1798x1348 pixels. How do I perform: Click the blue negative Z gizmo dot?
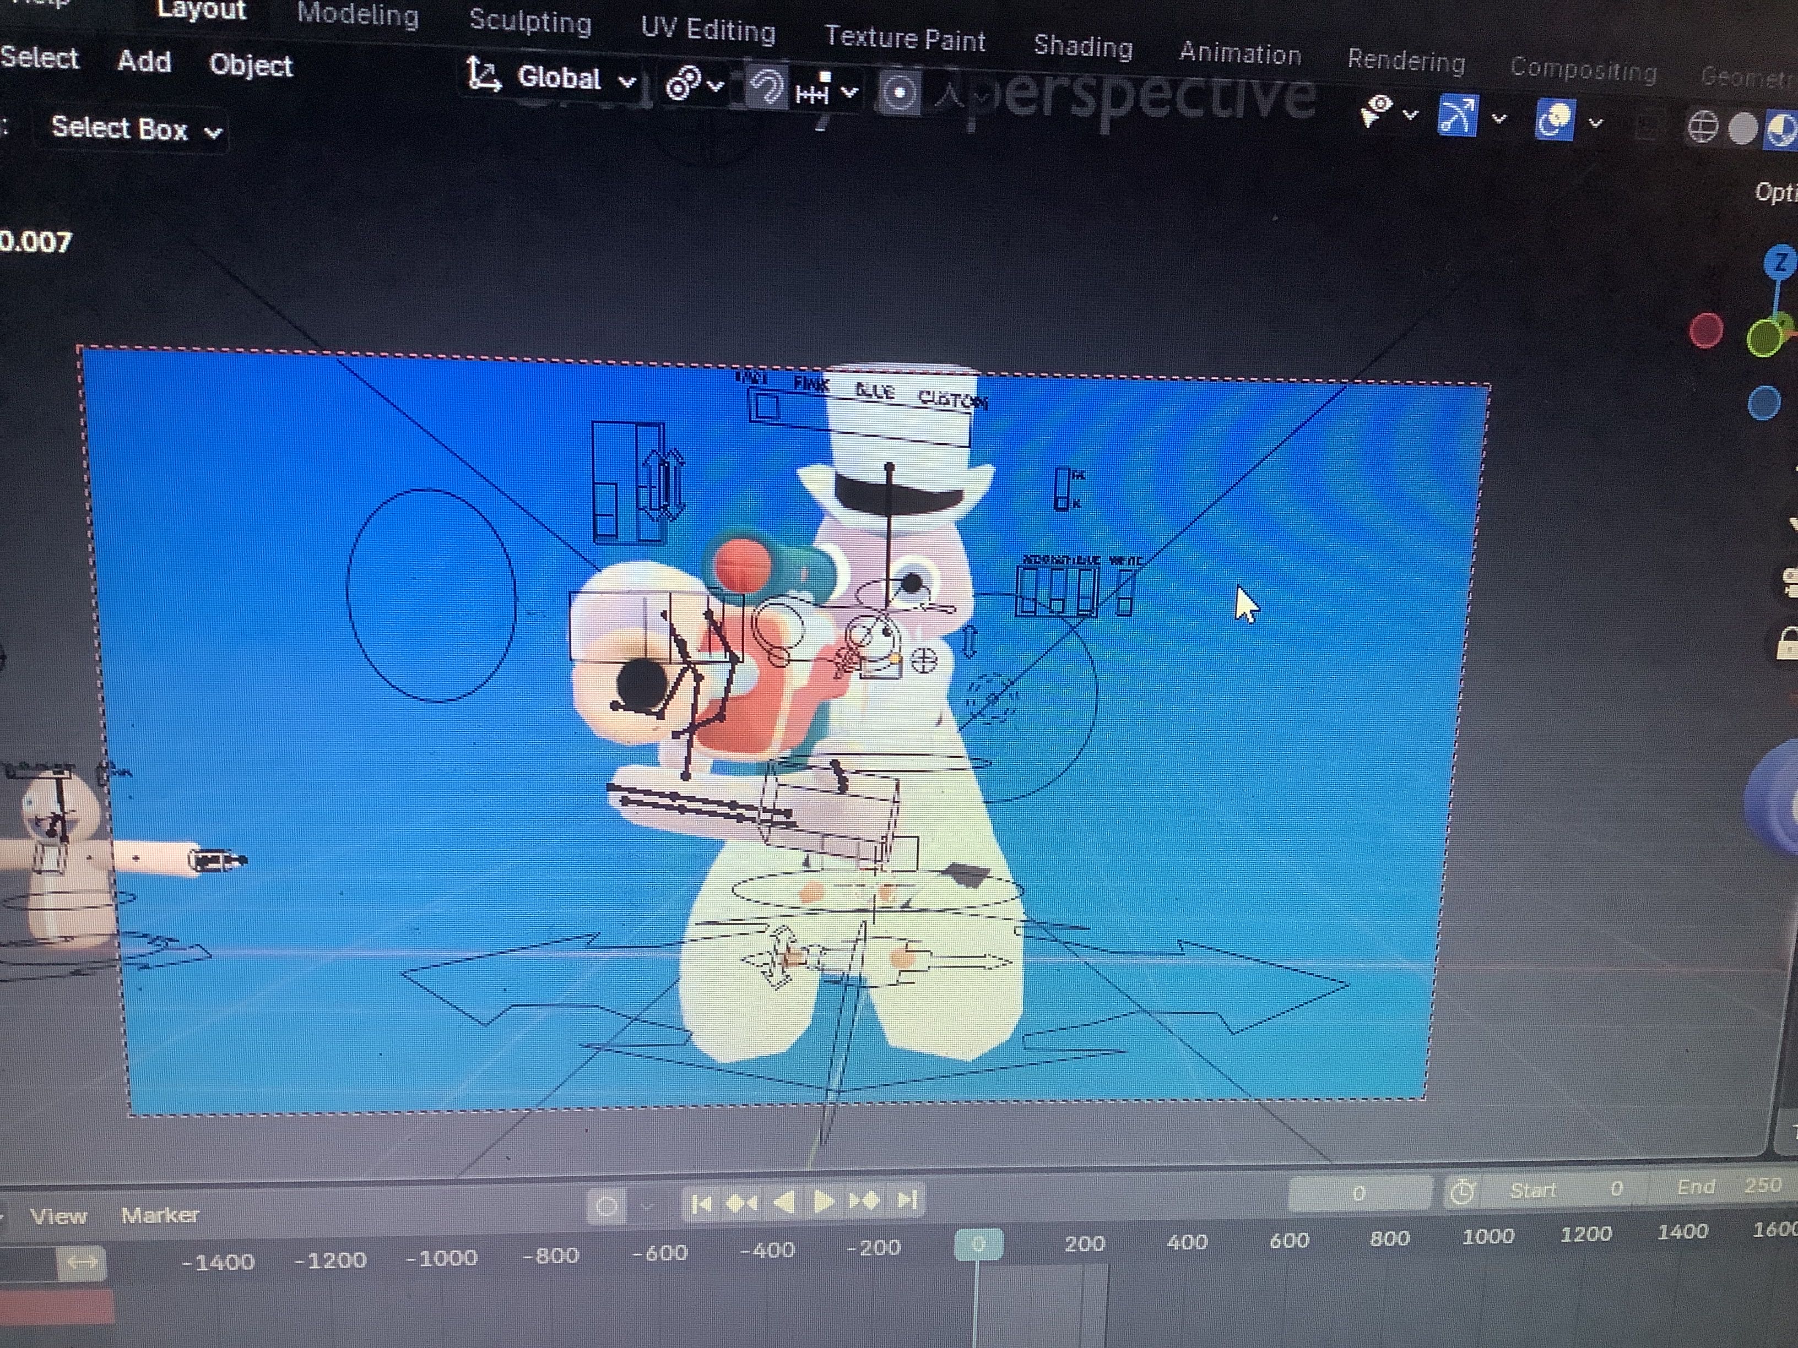(1763, 403)
